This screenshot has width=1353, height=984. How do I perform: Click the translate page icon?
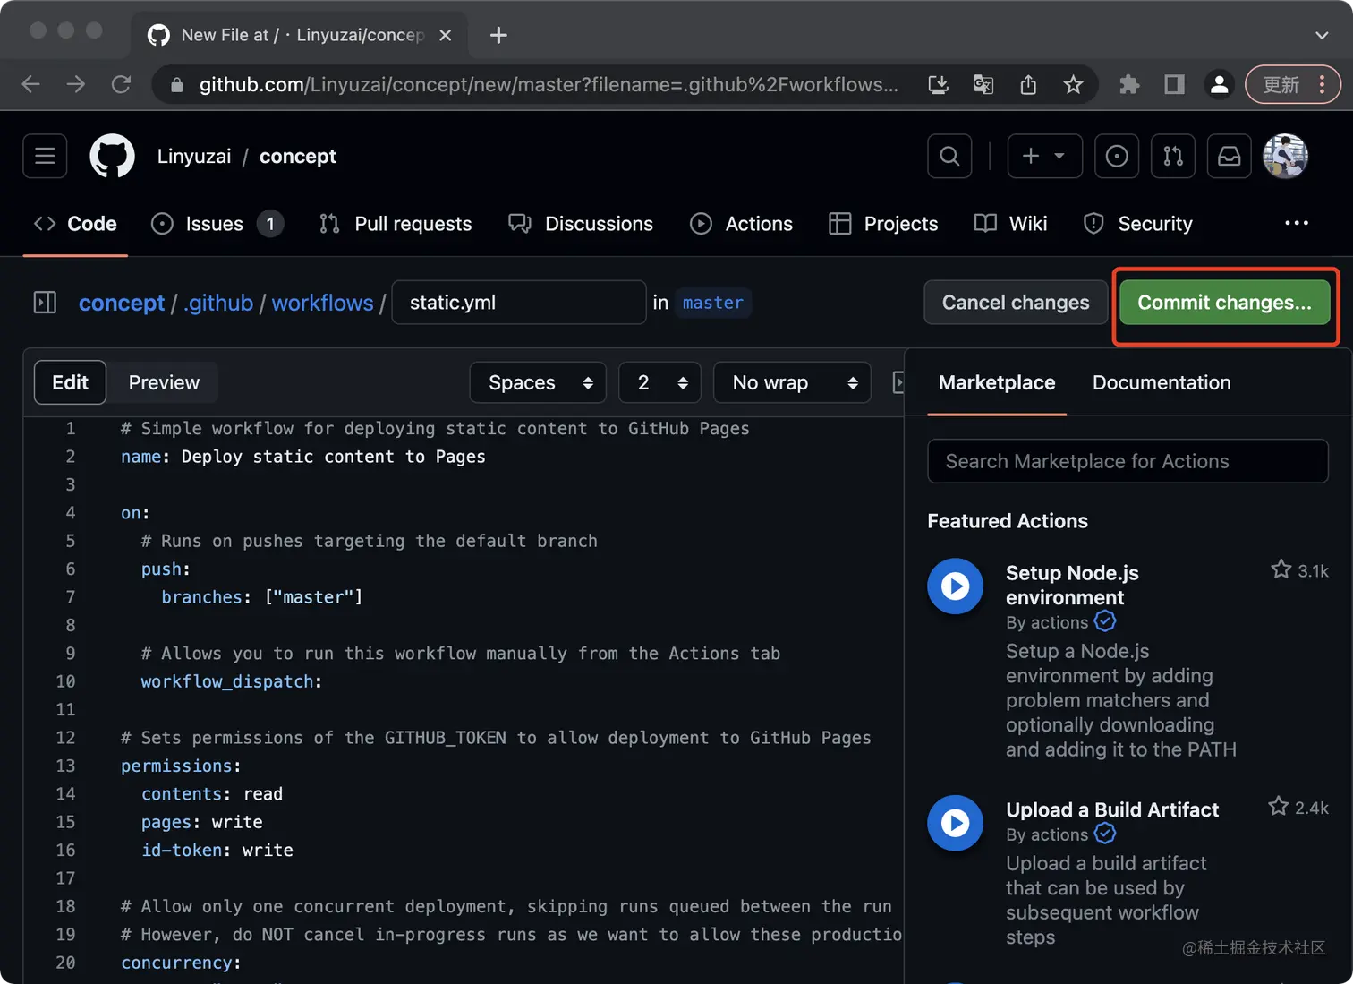(983, 84)
